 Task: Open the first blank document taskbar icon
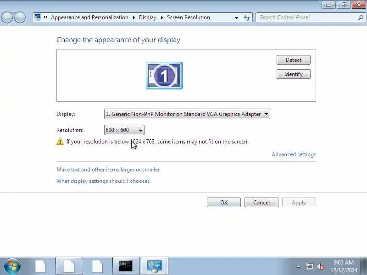pyautogui.click(x=41, y=266)
